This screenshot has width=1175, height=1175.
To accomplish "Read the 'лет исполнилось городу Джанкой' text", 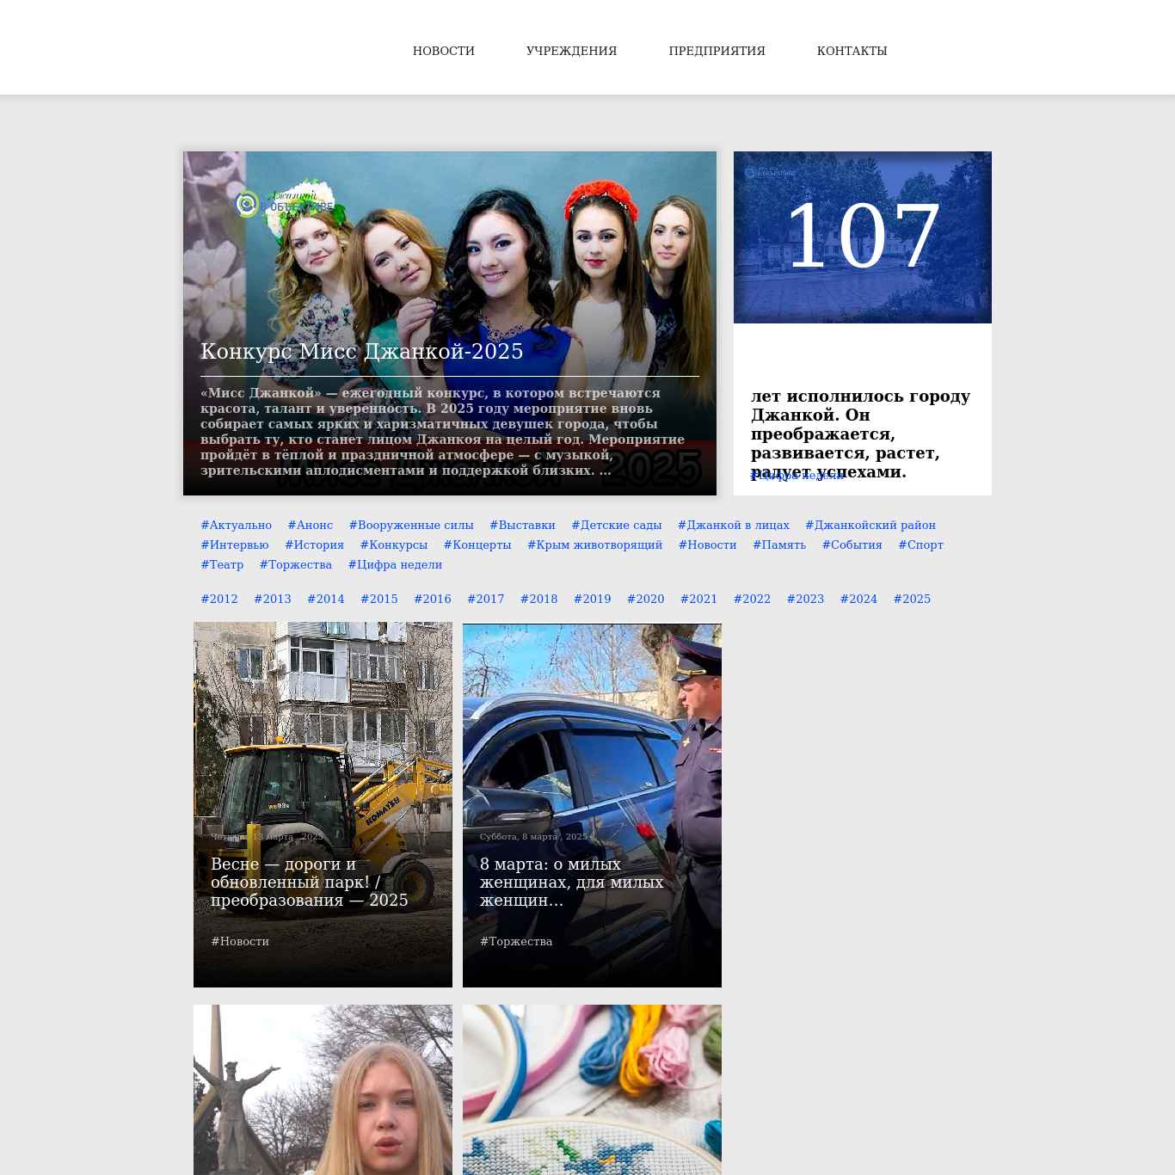I will tap(861, 434).
